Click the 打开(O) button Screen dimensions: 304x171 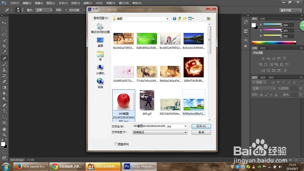click(x=201, y=126)
